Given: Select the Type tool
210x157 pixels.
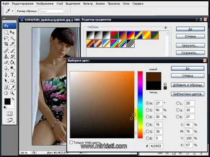Looking at the screenshot, I should click(x=12, y=75).
